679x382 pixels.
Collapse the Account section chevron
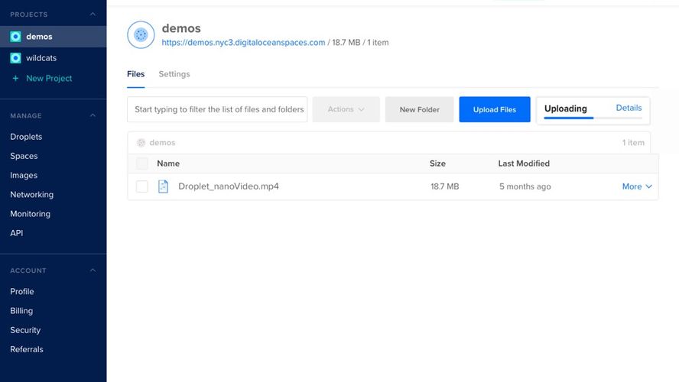click(x=93, y=270)
